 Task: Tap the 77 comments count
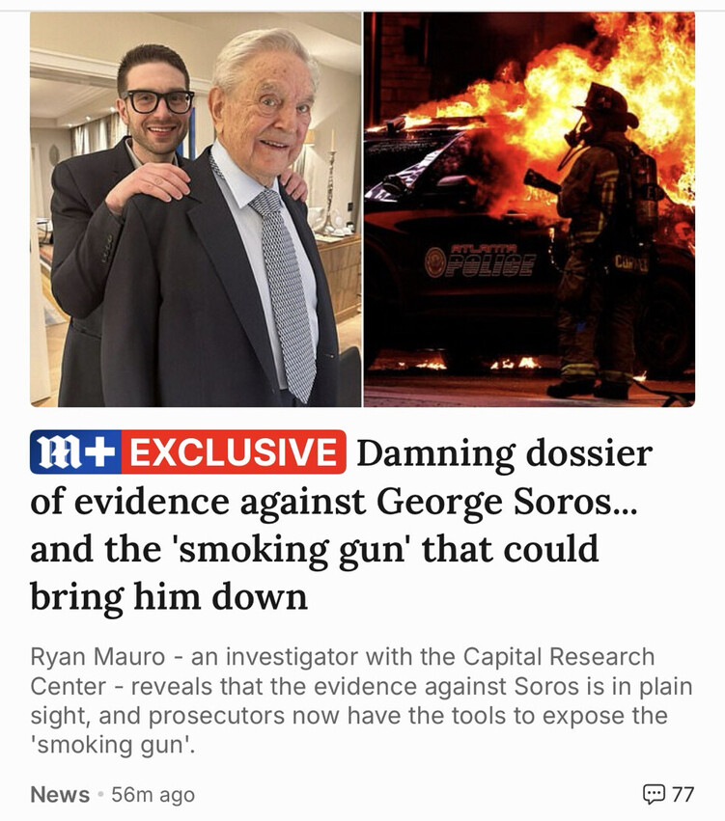coord(683,794)
